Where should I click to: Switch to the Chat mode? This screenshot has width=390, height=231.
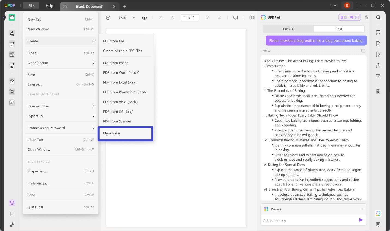(339, 29)
